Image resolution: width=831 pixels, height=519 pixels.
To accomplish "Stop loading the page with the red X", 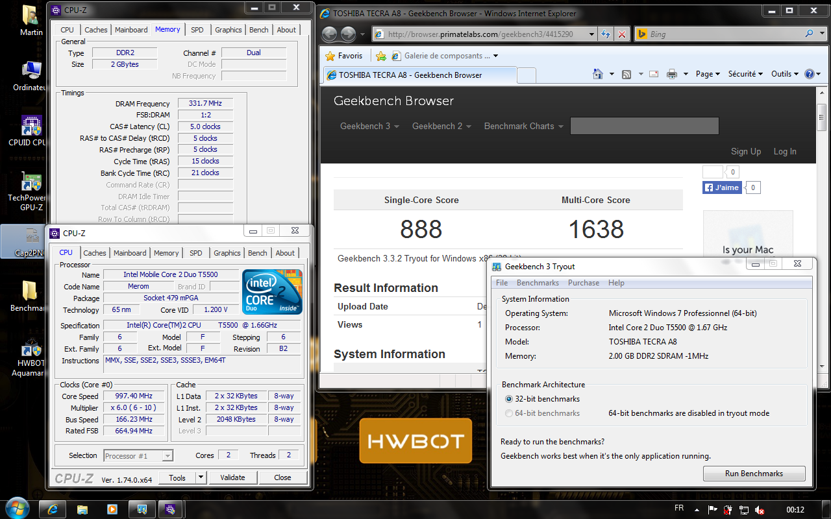I will pyautogui.click(x=622, y=34).
